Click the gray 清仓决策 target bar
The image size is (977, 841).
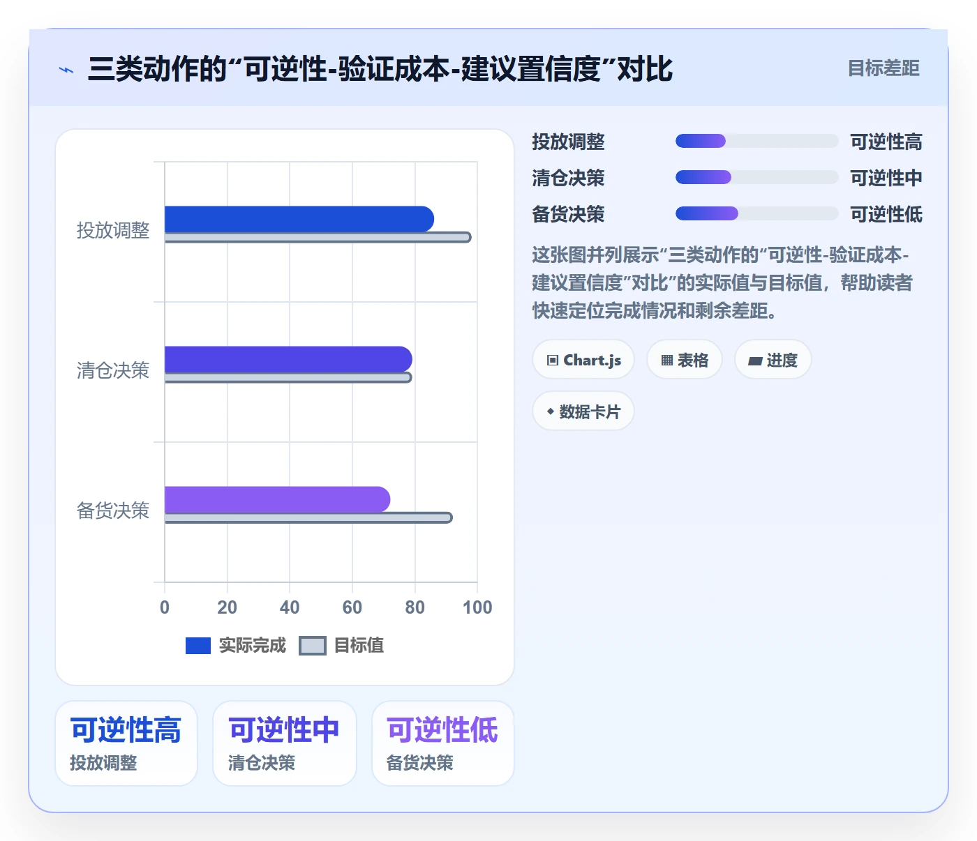pos(288,377)
